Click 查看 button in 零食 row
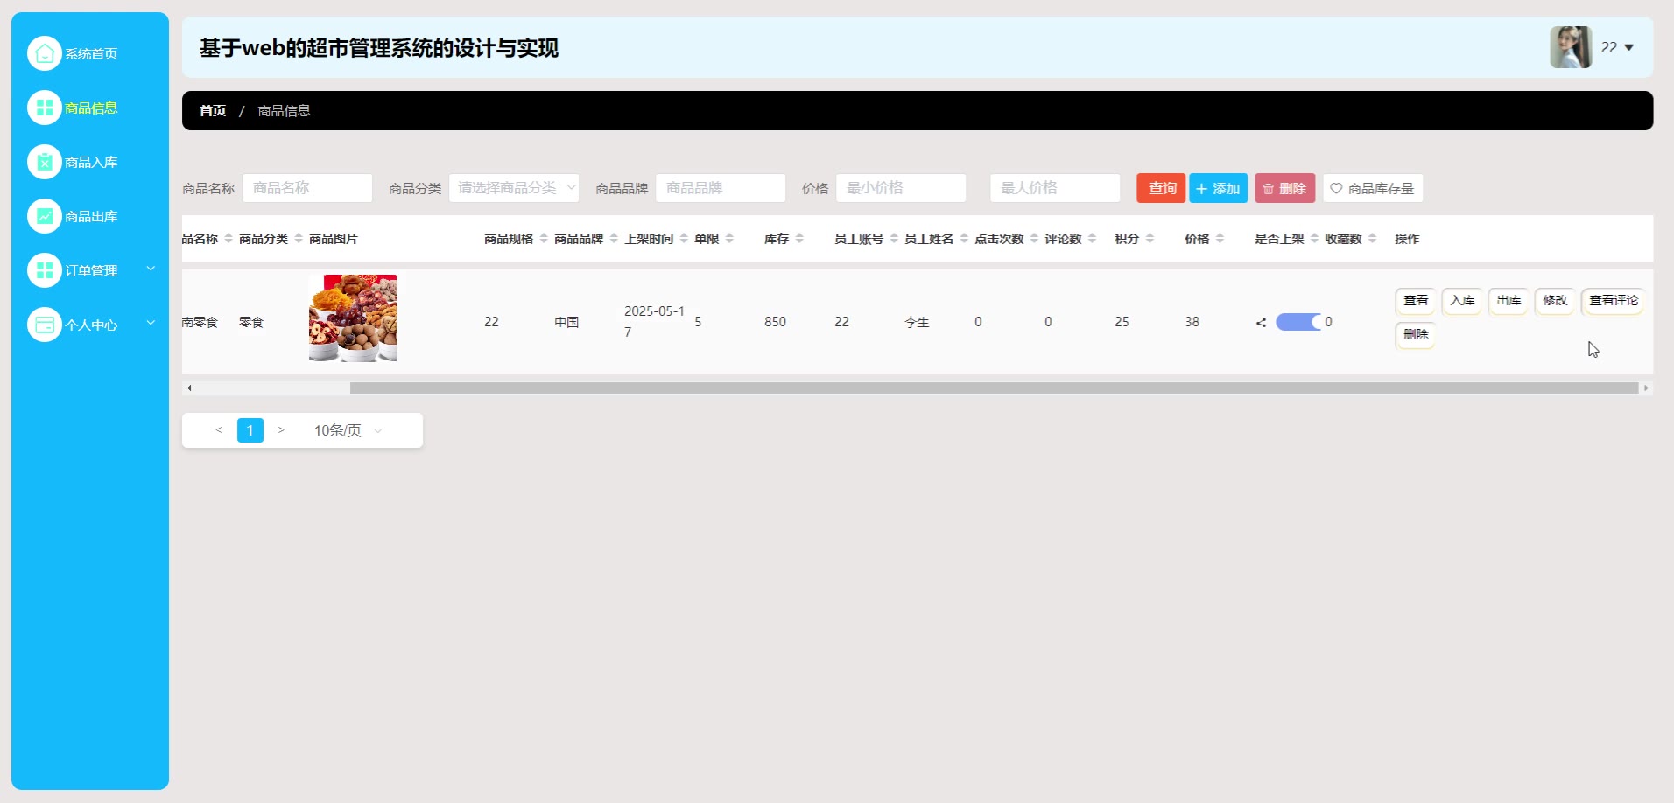This screenshot has width=1674, height=803. (1416, 300)
